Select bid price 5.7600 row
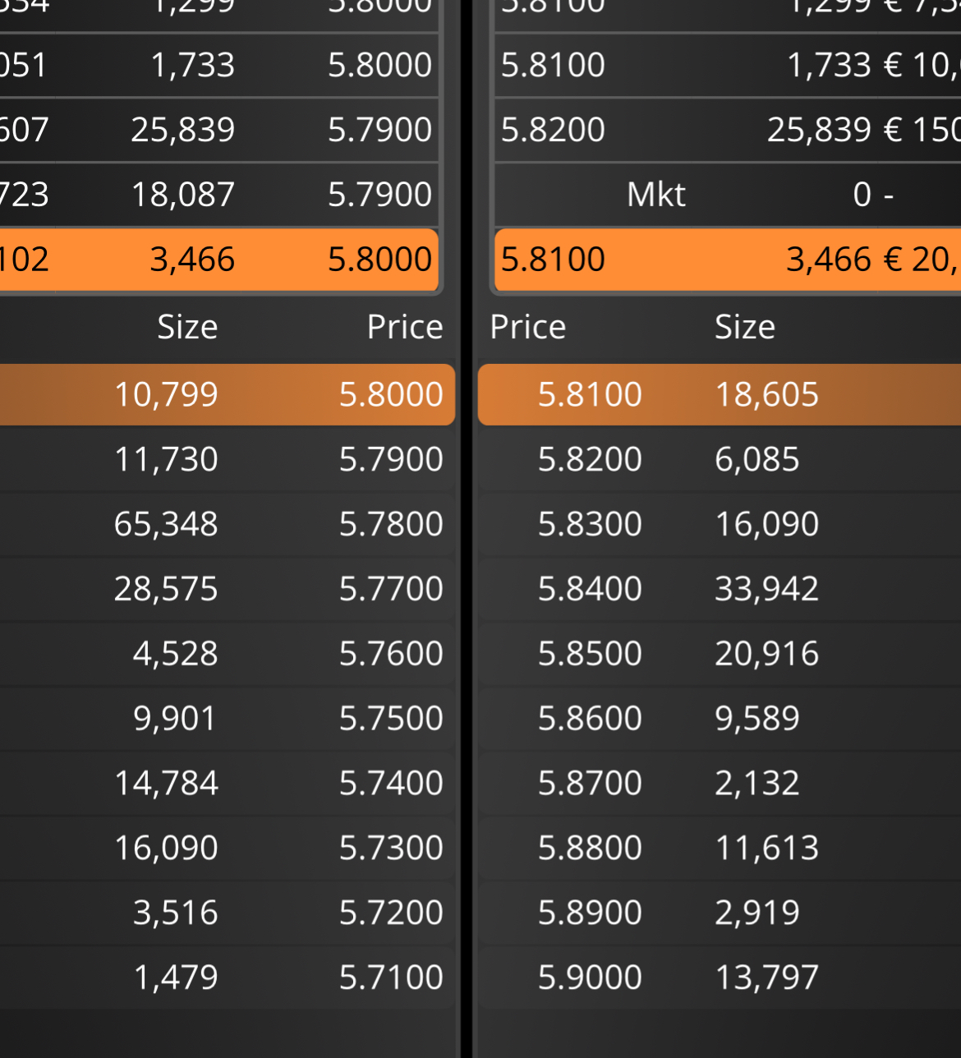 (228, 654)
